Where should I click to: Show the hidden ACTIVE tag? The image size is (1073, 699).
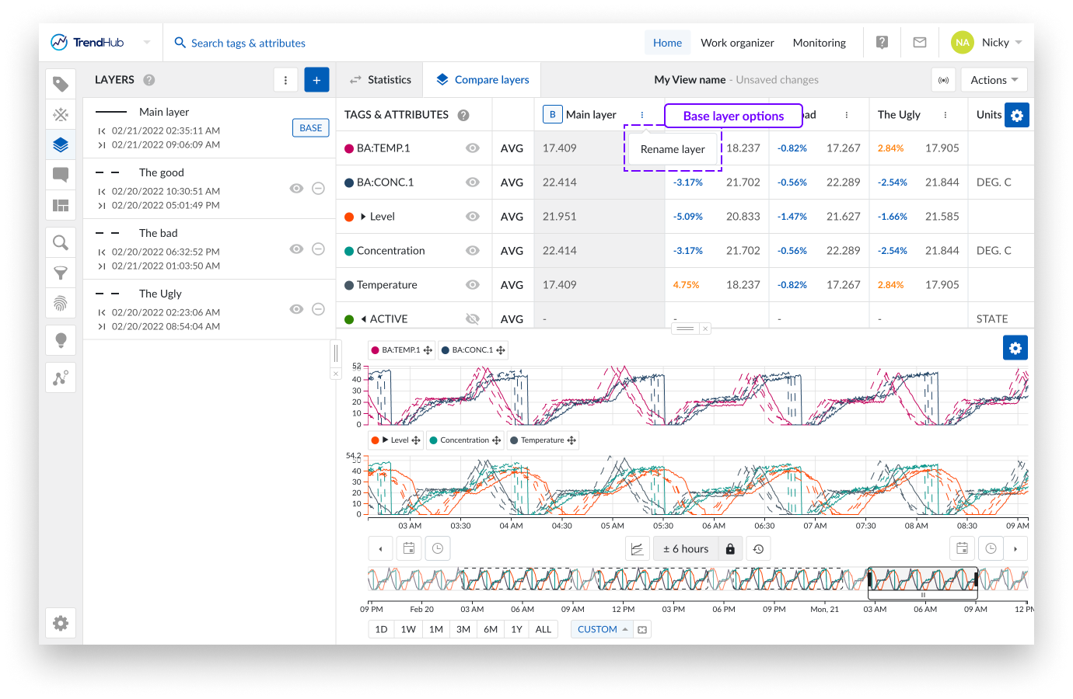[x=472, y=319]
